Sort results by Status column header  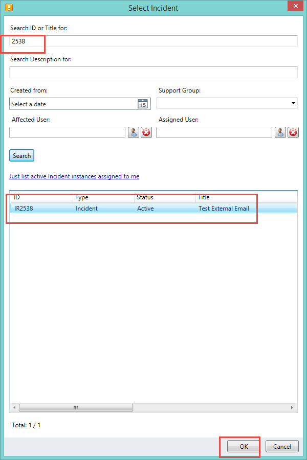tap(165, 197)
